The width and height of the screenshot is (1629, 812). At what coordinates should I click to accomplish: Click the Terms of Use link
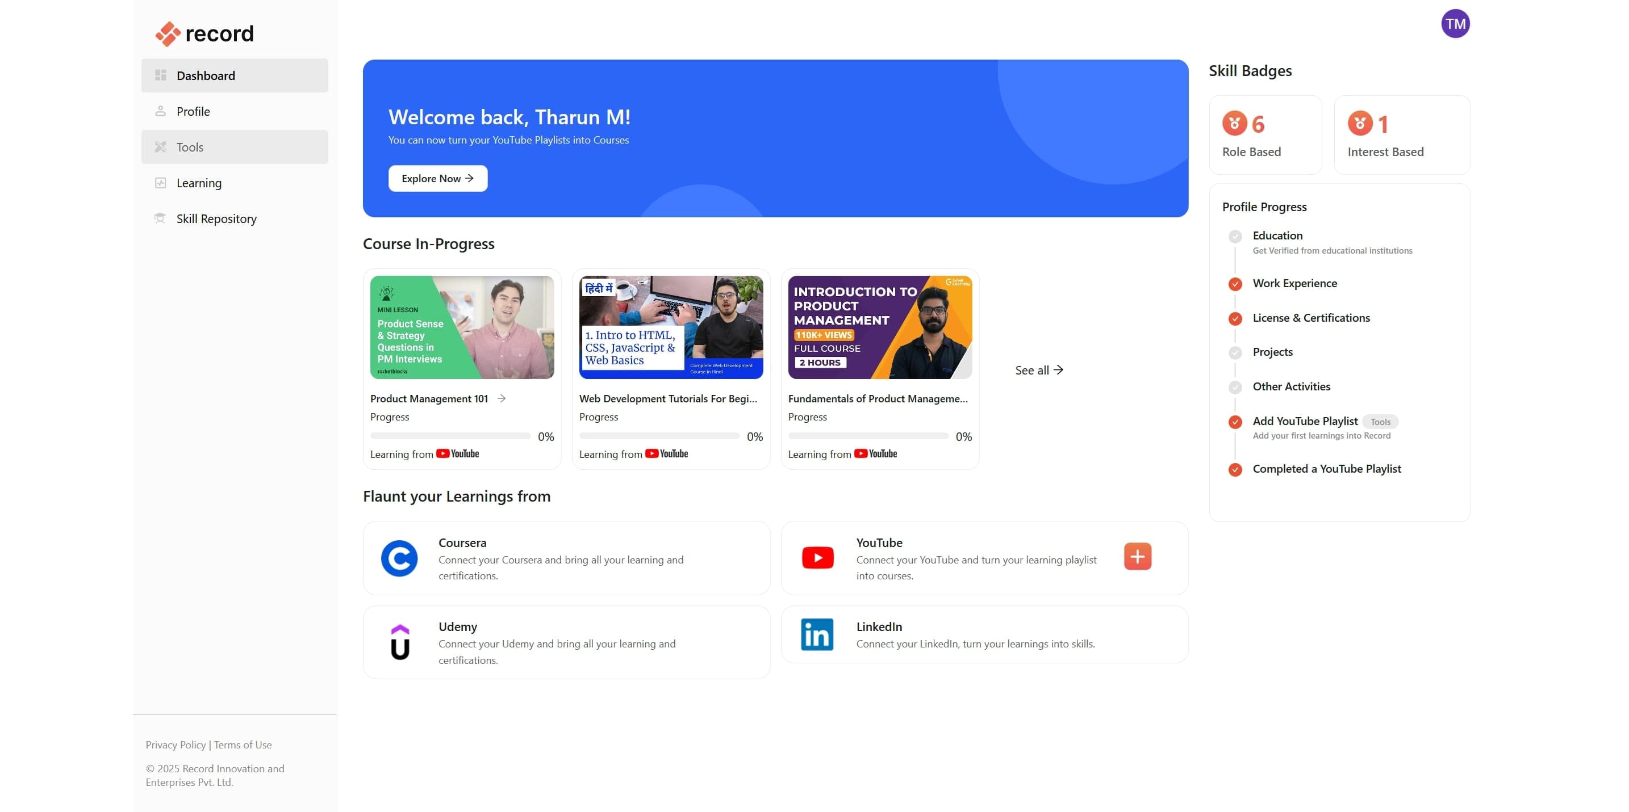pyautogui.click(x=243, y=746)
